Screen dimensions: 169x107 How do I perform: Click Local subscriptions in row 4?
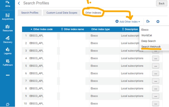(132, 58)
